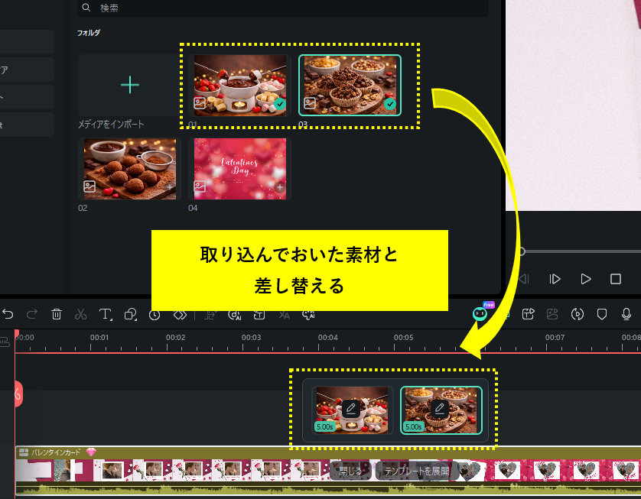The width and height of the screenshot is (641, 499).
Task: Expand the crop tool options arrow
Action: [135, 320]
